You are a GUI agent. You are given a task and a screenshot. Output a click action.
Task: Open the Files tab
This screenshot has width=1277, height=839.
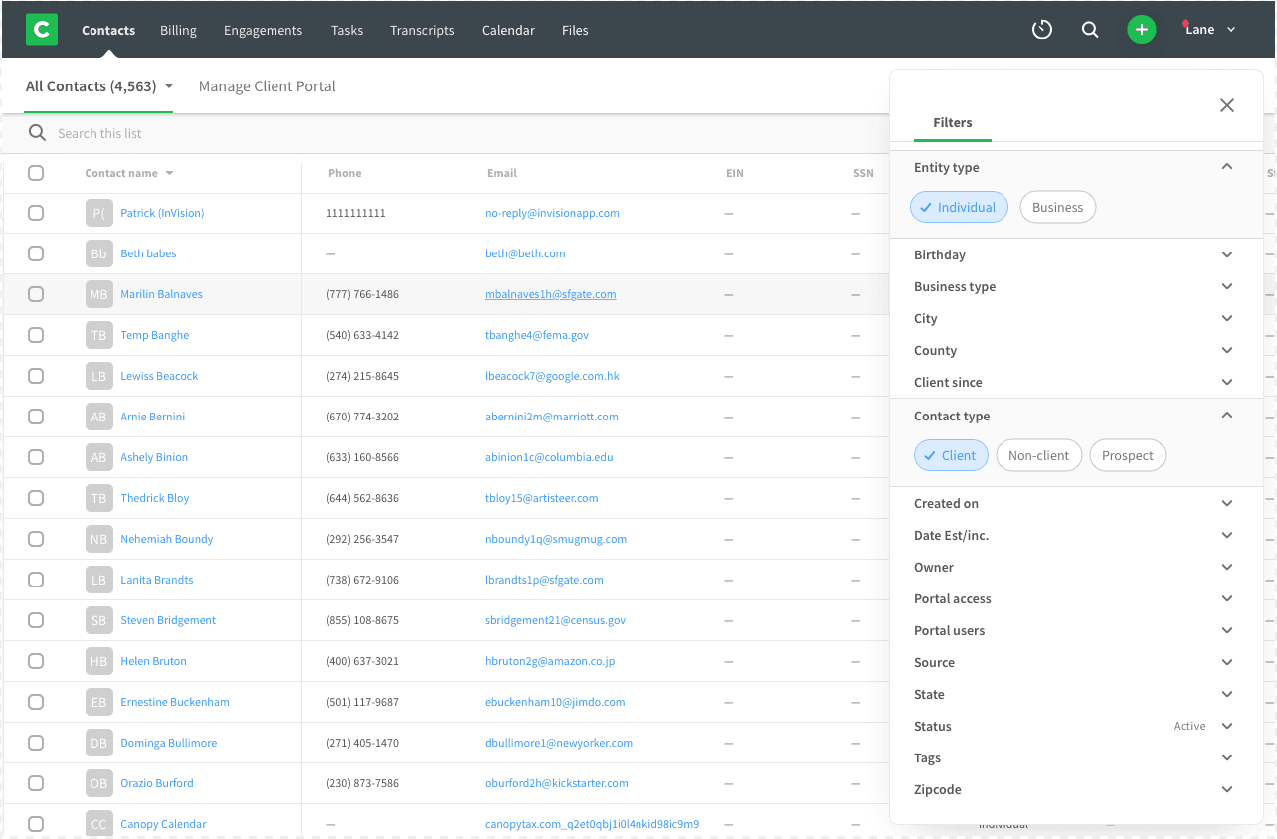pos(575,30)
